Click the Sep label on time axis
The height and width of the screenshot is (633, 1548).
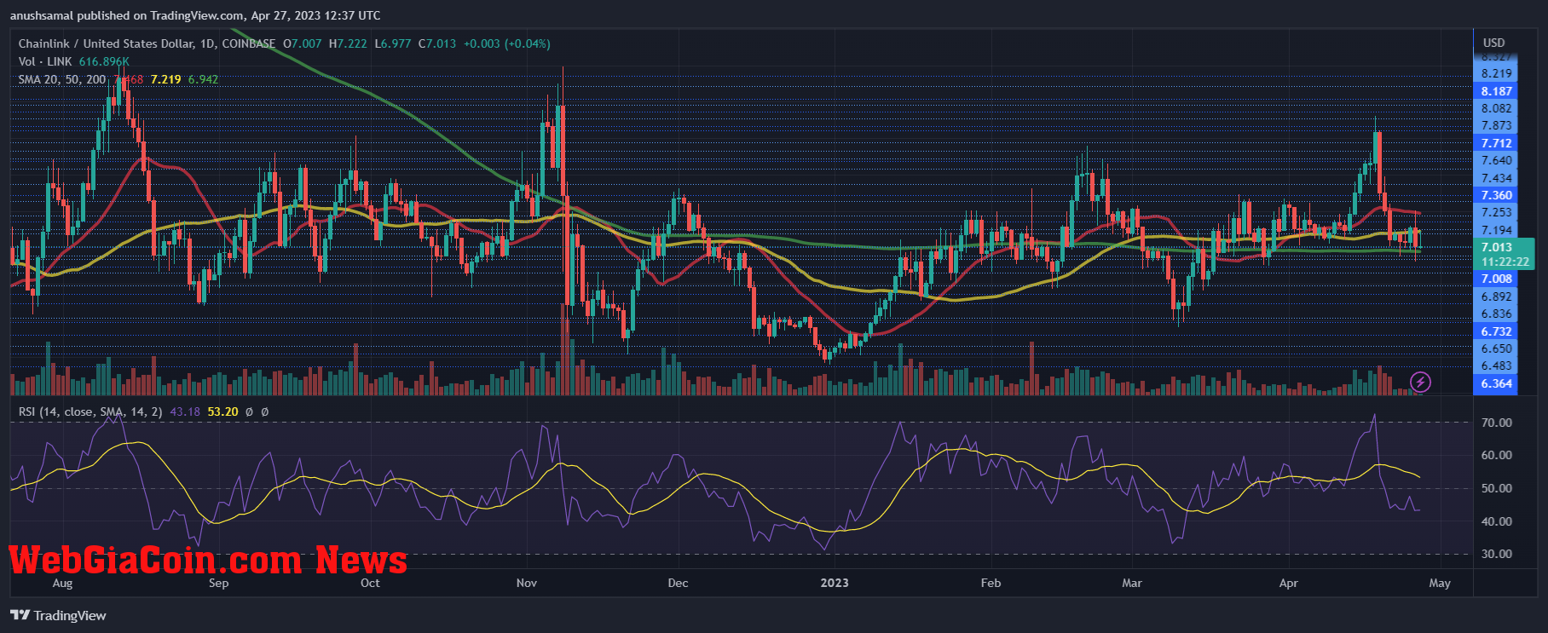pos(219,584)
